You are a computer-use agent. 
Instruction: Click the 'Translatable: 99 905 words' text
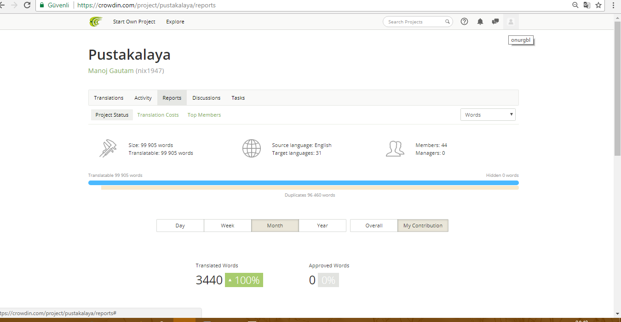pos(161,153)
